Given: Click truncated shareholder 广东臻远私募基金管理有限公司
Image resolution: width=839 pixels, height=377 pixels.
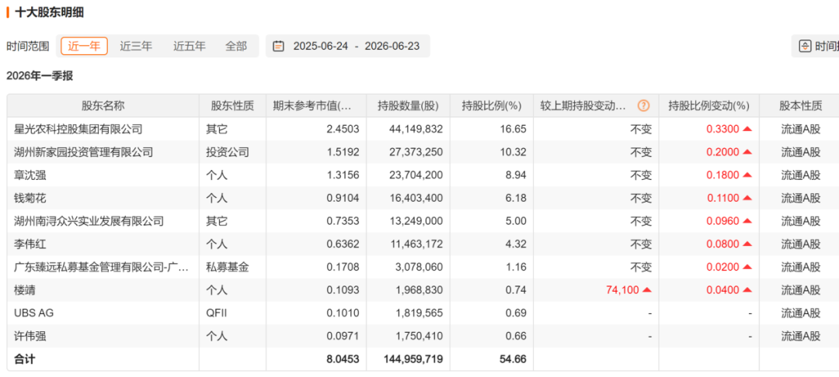Looking at the screenshot, I should coord(101,267).
